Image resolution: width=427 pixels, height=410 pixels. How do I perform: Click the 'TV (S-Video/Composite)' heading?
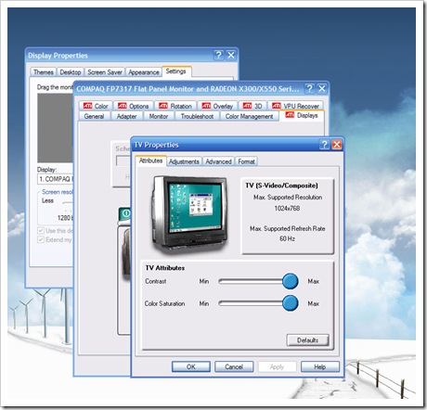pos(281,186)
